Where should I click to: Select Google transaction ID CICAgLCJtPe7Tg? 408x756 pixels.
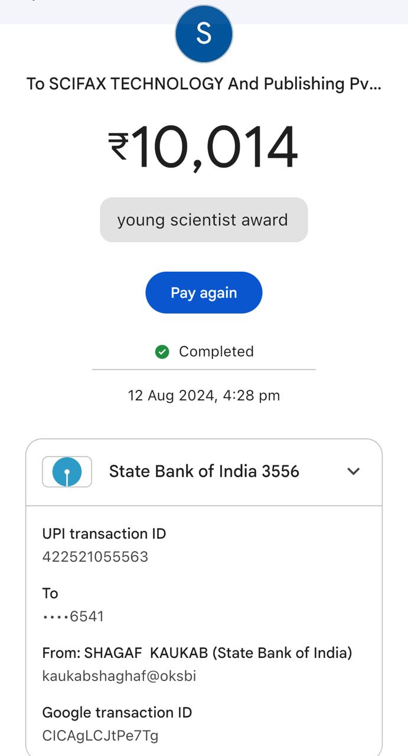pos(100,736)
